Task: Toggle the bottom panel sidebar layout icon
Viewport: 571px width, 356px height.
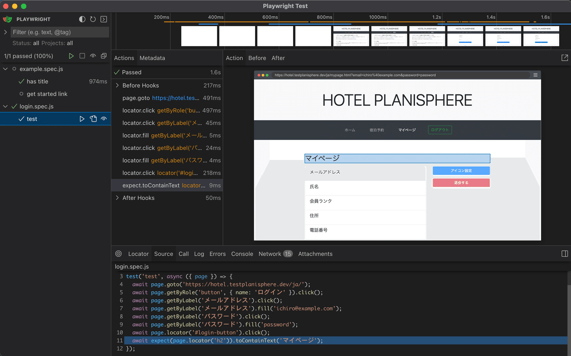Action: [565, 254]
